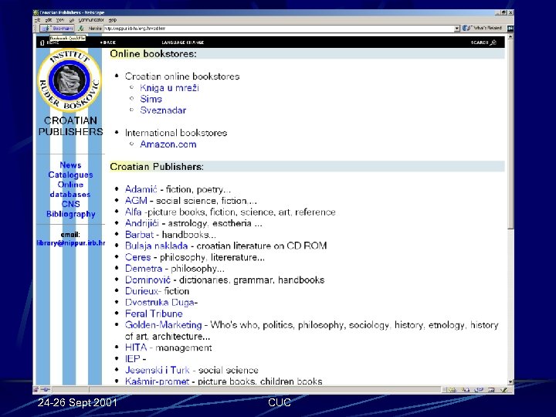Click the BACK link in navigation bar
Image resolution: width=556 pixels, height=417 pixels.
pyautogui.click(x=108, y=42)
